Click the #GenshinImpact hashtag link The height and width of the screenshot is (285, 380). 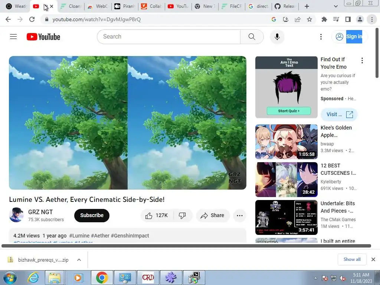(x=130, y=236)
